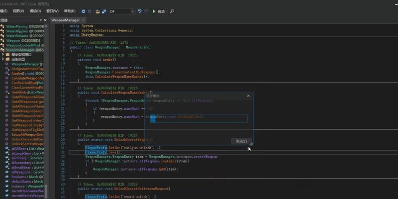Select the WeaponManager class node
Image resolution: width=398 pixels, height=199 pixels.
24,50
